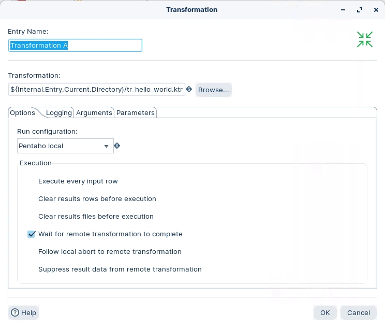Open Help with the question mark button

pos(24,312)
